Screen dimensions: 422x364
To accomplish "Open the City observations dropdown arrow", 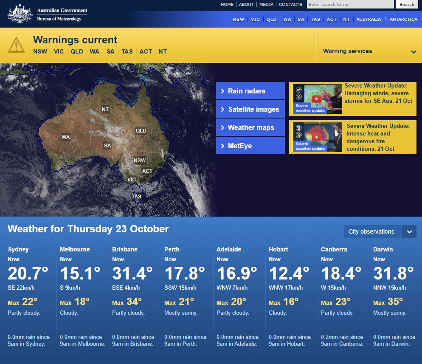I will (409, 231).
